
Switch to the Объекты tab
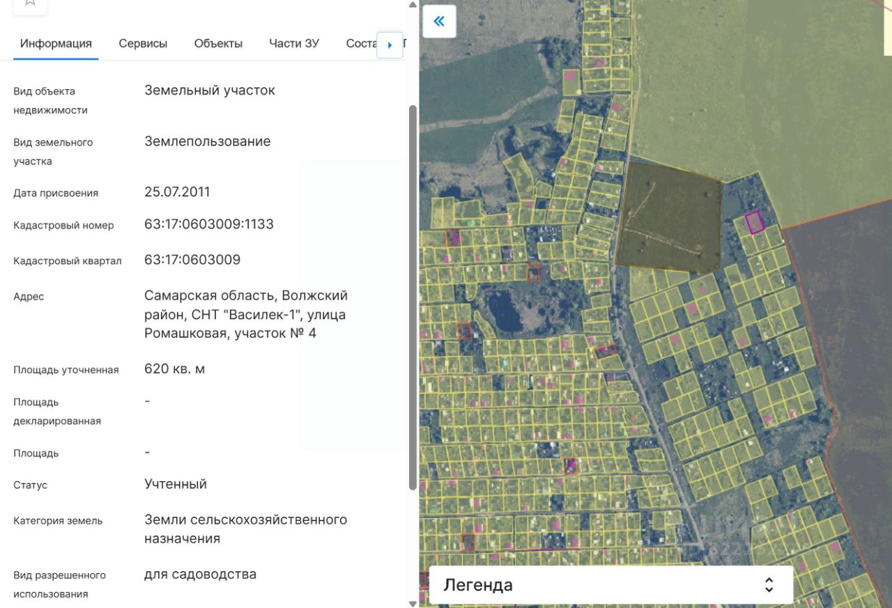pos(218,43)
